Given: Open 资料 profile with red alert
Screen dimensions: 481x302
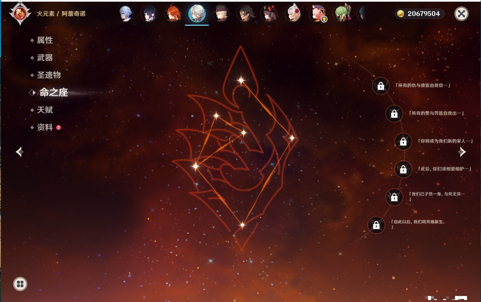Looking at the screenshot, I should point(45,127).
